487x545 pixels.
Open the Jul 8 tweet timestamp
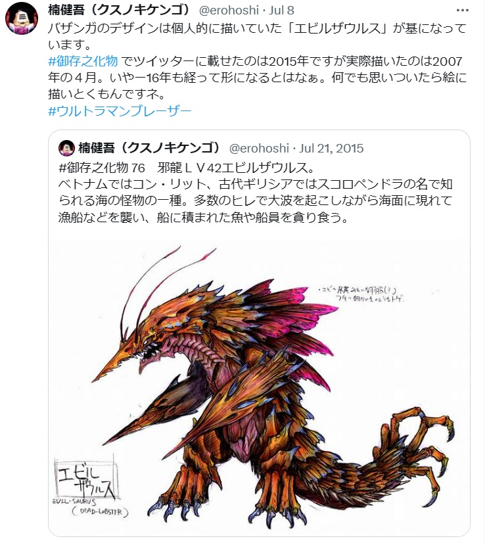[x=282, y=11]
